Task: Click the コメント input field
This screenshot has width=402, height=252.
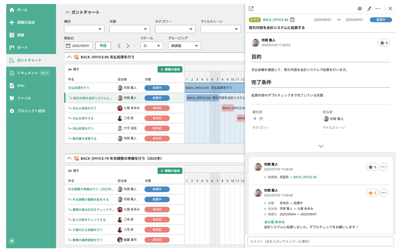Action: pos(320,242)
